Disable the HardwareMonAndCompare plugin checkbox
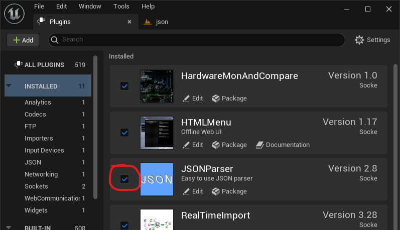This screenshot has width=400, height=230. tap(124, 86)
